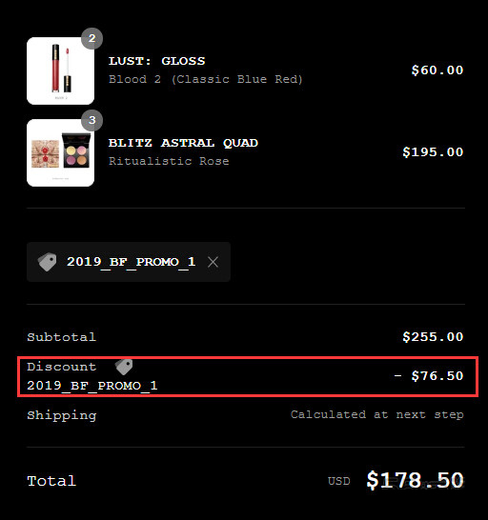This screenshot has width=488, height=520.
Task: Open the Lust: Gloss product thumbnail
Action: tap(60, 71)
